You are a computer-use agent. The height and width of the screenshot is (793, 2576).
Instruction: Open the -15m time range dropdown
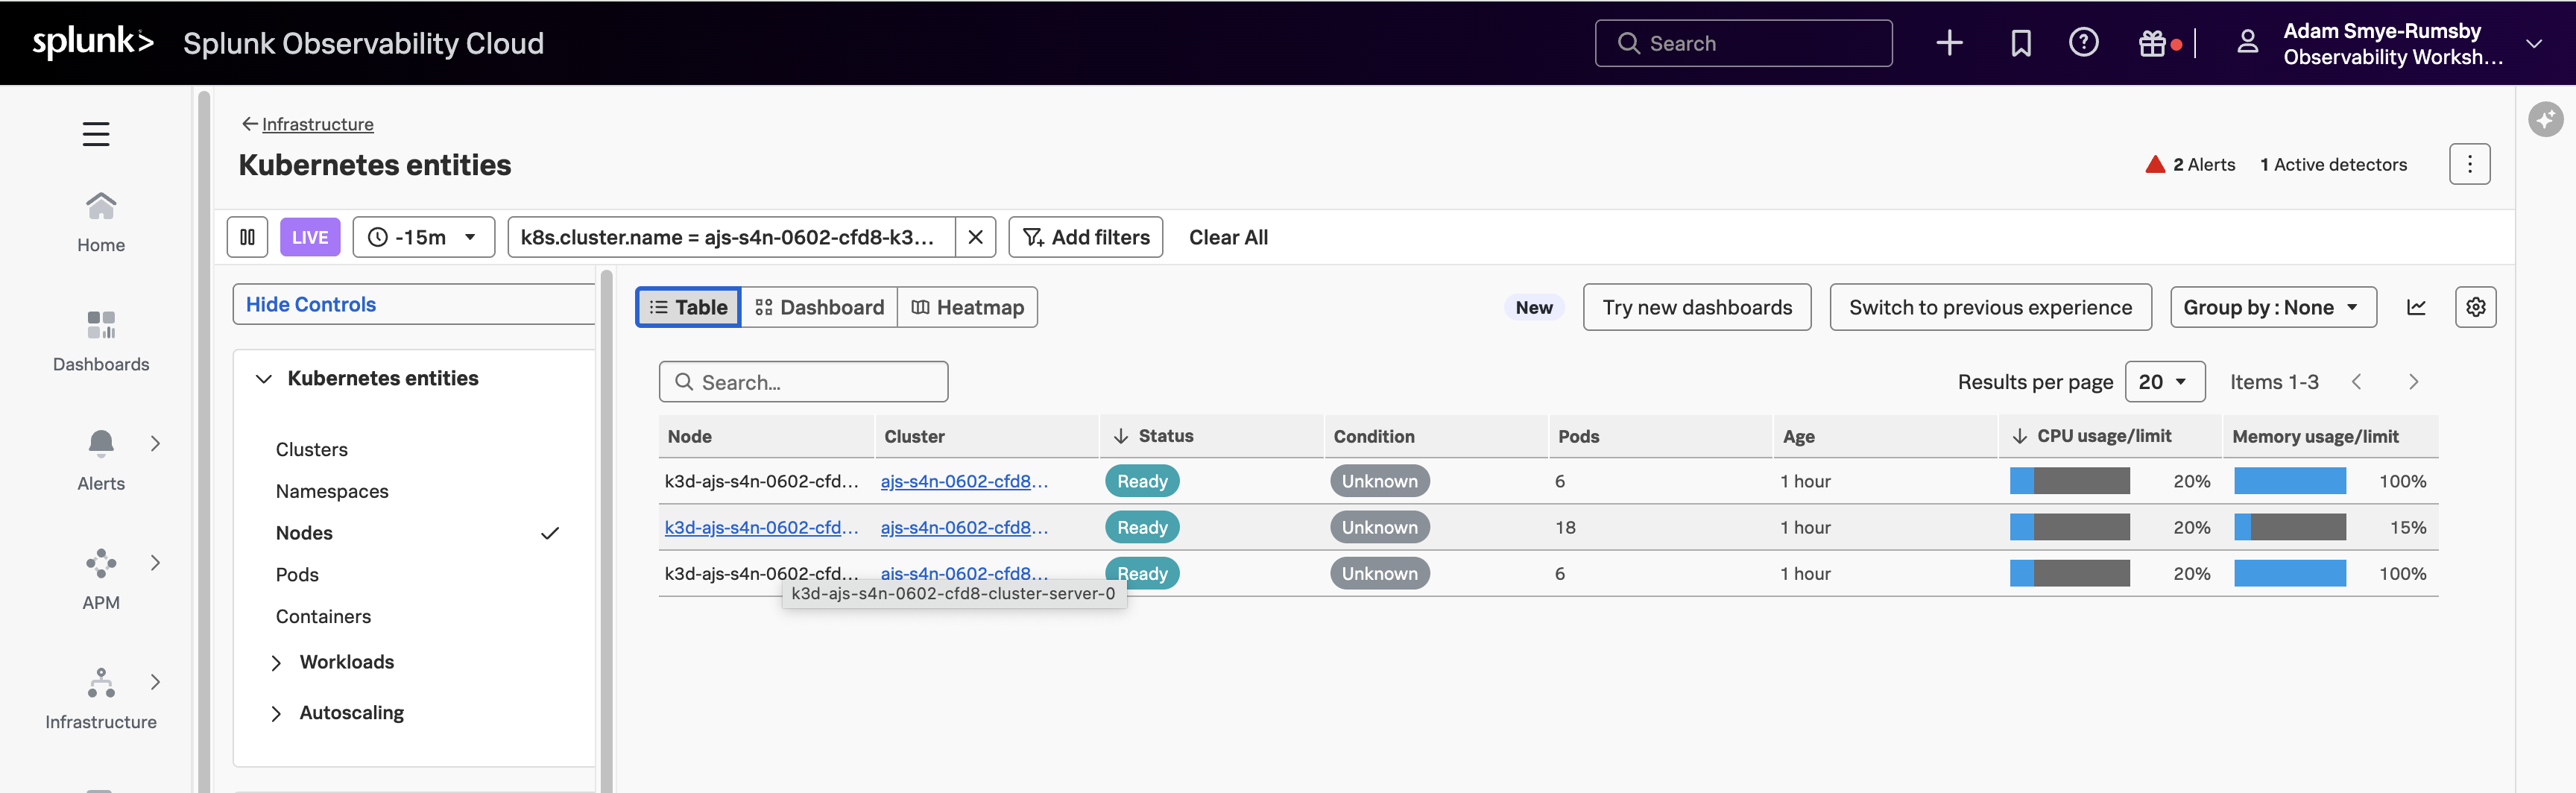point(423,237)
